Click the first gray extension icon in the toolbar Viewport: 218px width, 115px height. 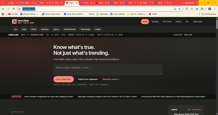tap(187, 9)
